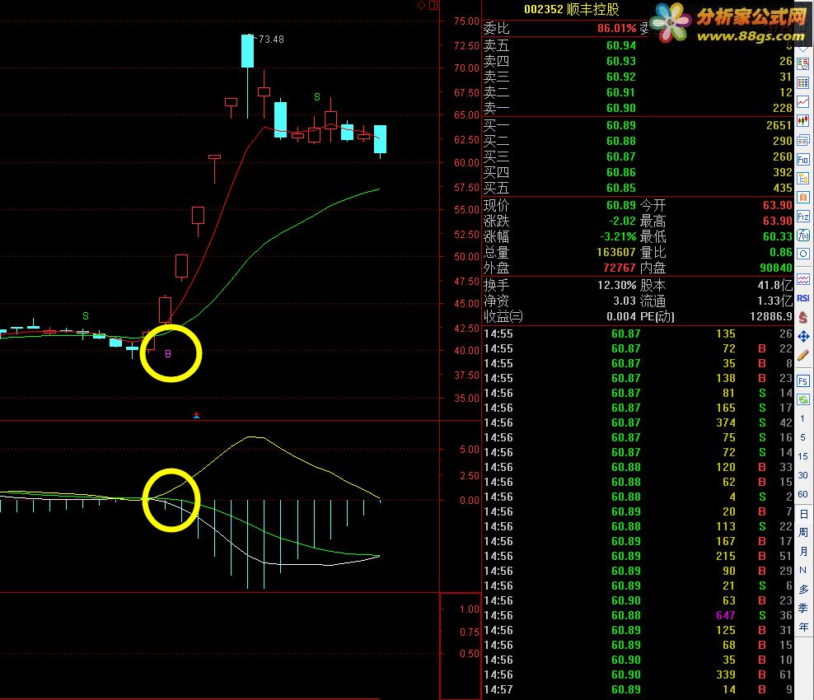Click the pink B buy signal marker

click(x=168, y=354)
